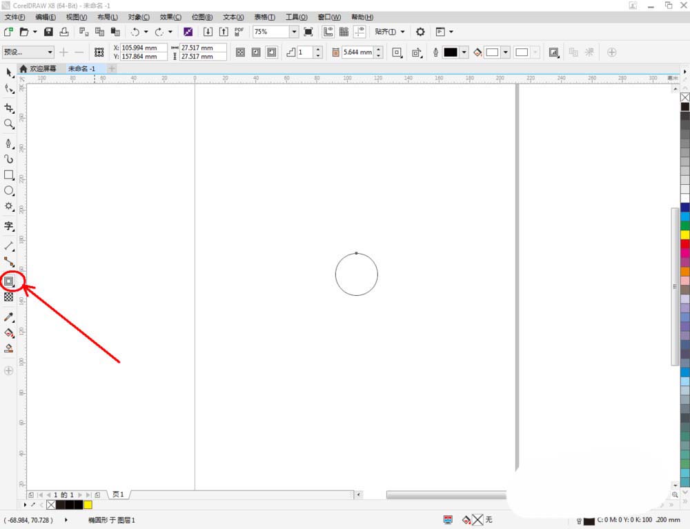Increase contour offset with up stepper
The height and width of the screenshot is (529, 690).
[x=378, y=49]
